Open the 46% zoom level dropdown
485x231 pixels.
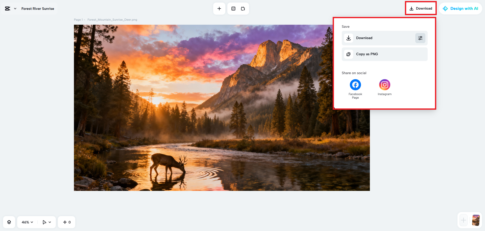(27, 222)
